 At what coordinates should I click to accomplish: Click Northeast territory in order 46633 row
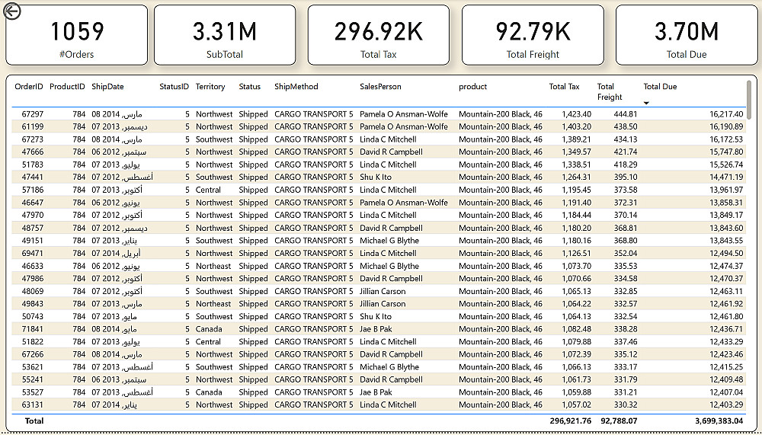pyautogui.click(x=213, y=266)
